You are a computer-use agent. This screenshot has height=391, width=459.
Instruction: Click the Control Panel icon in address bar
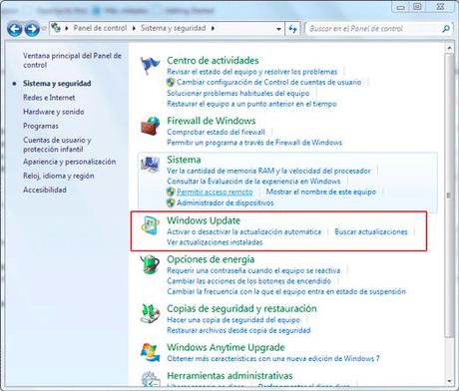[57, 28]
